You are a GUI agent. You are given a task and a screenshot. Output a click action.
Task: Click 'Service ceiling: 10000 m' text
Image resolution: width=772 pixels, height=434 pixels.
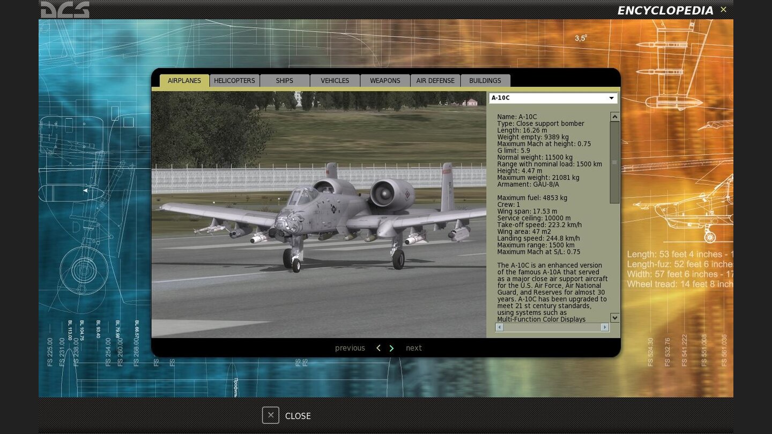click(x=534, y=218)
